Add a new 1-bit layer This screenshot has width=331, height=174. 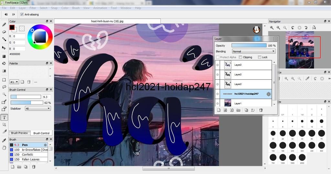(x=232, y=110)
